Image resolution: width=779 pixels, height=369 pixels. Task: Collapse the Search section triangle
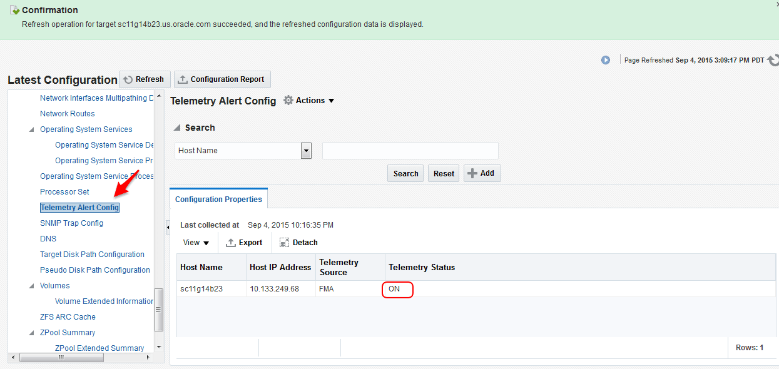[177, 128]
